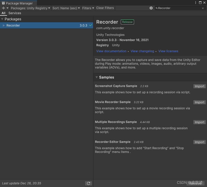This screenshot has width=207, height=187.
Task: Switch to the All tab
Action: click(3, 13)
